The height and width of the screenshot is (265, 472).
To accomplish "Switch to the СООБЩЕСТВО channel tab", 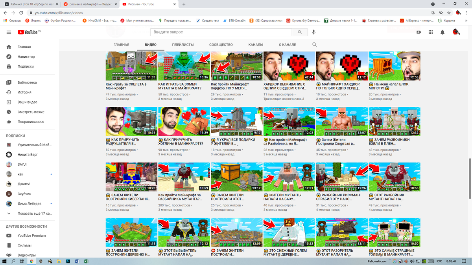I will pos(221,45).
